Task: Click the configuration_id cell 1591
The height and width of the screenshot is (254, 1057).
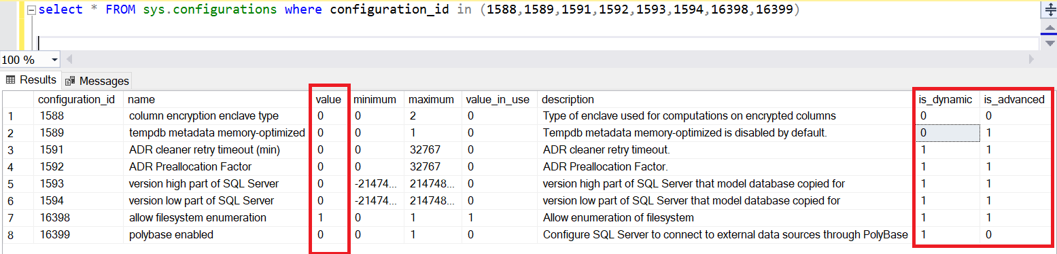Action: (78, 150)
